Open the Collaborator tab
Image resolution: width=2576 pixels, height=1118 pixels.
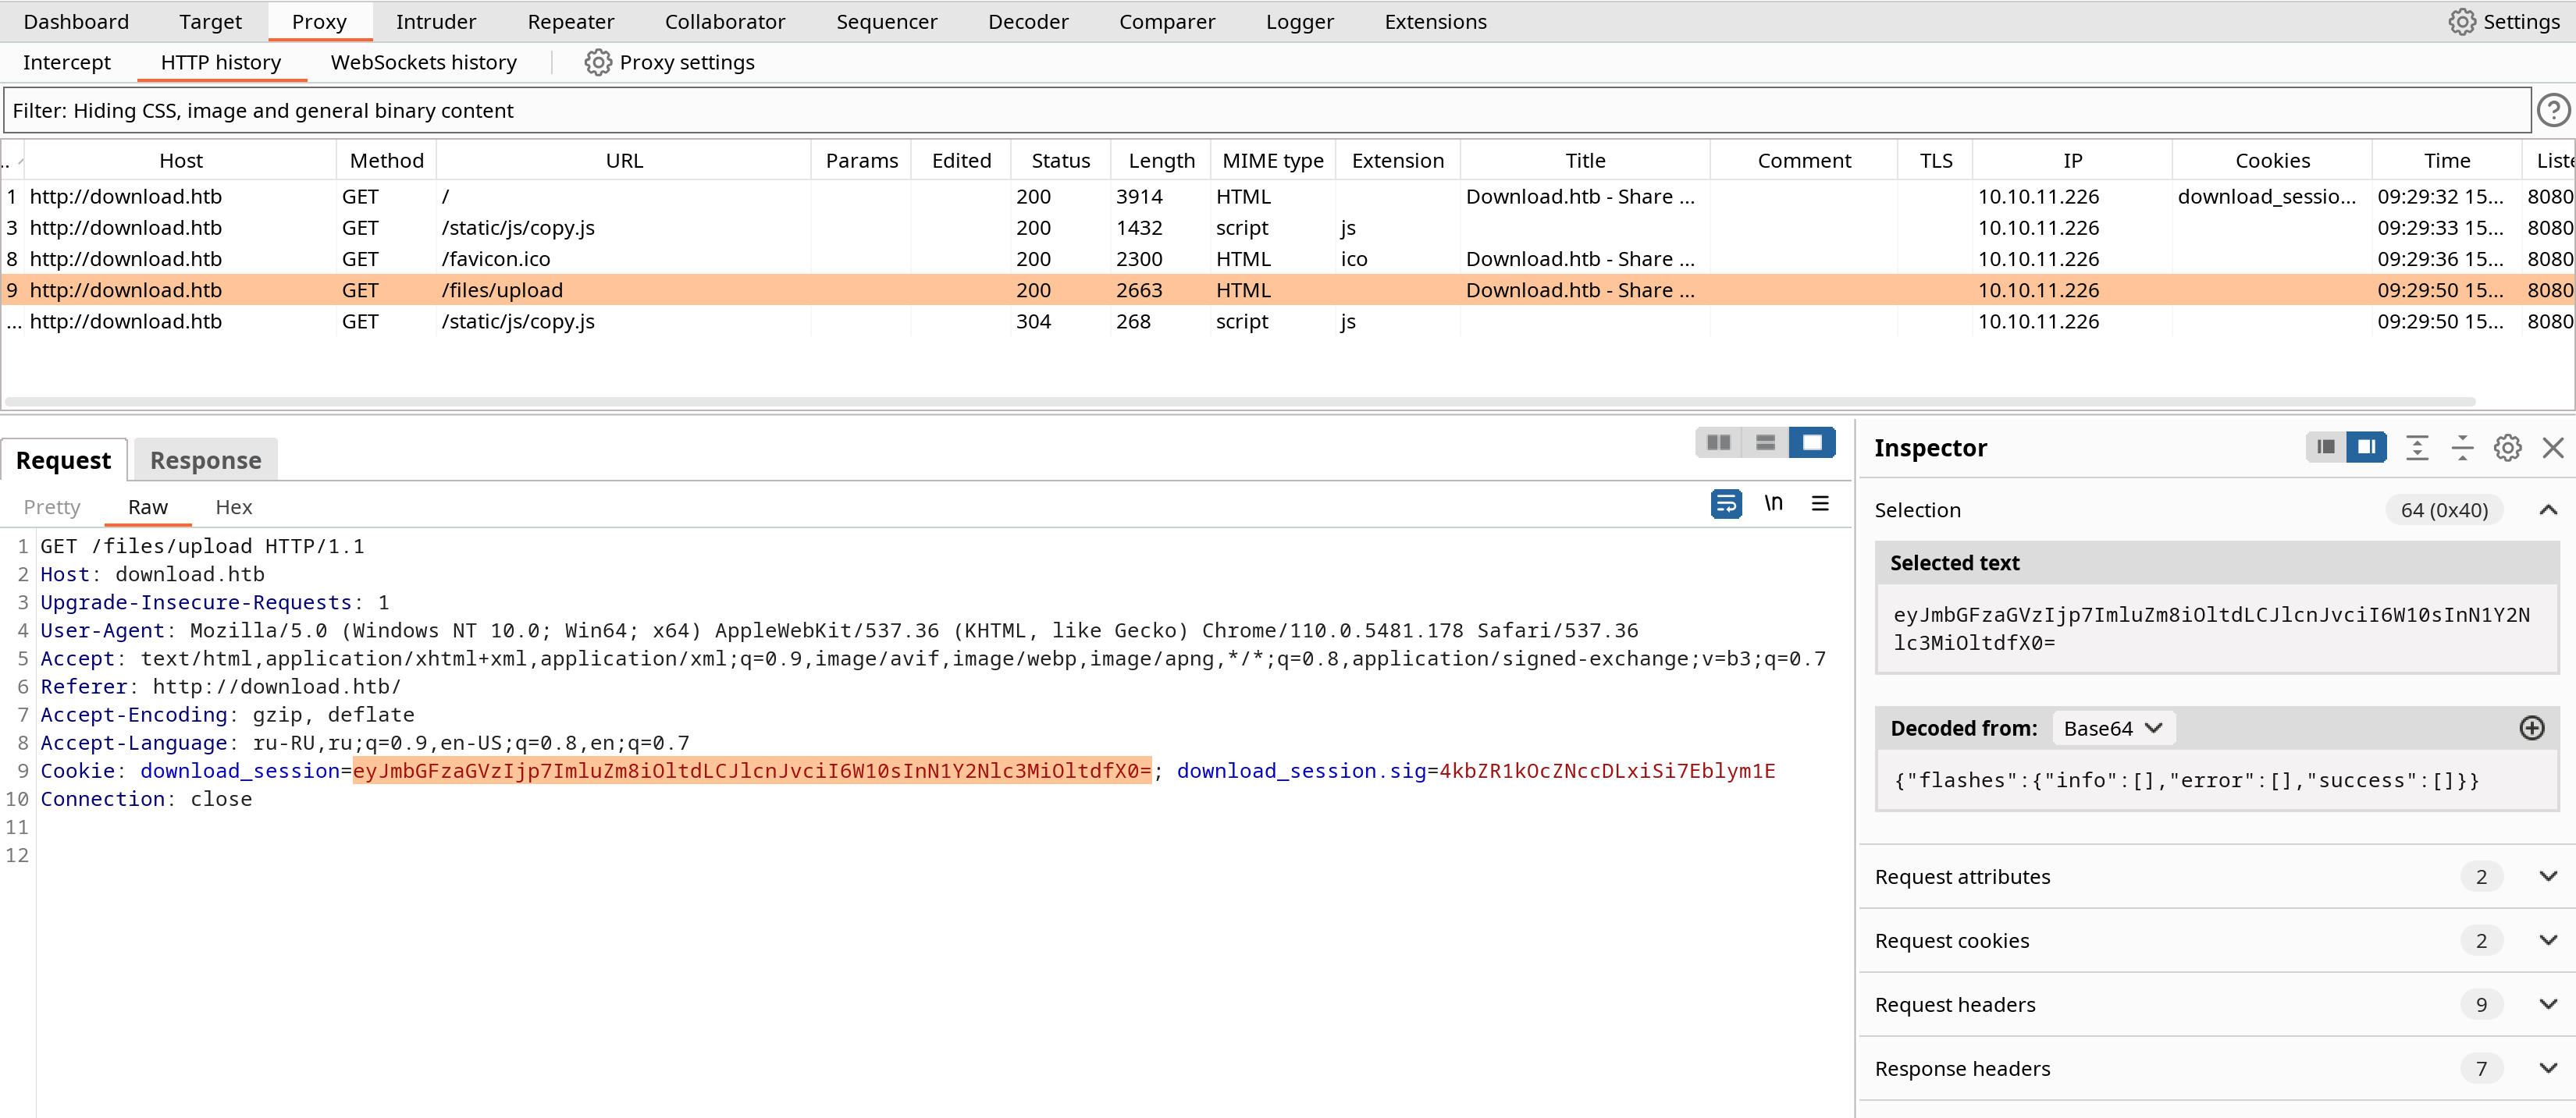tap(725, 22)
